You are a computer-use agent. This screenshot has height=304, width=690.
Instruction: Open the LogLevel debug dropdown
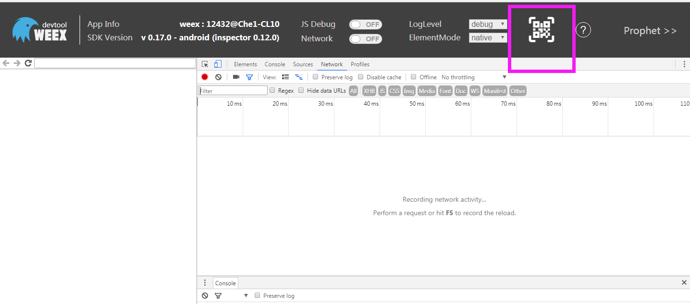pos(488,24)
